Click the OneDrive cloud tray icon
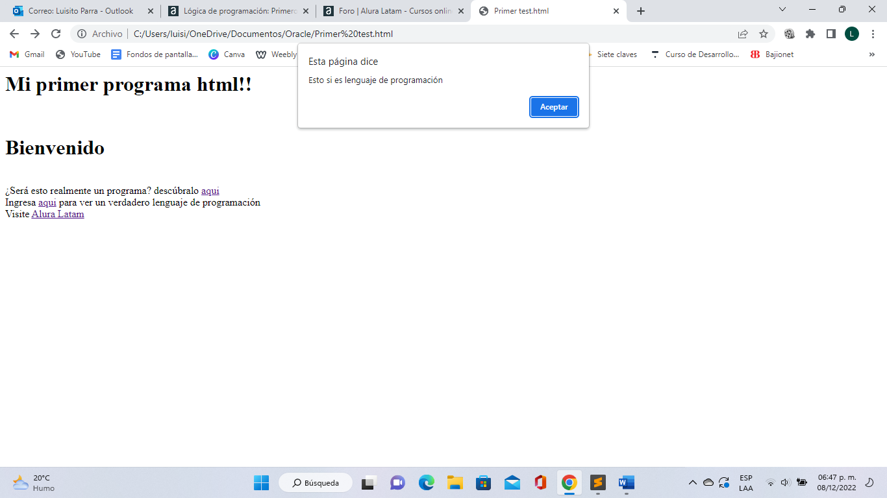 click(708, 482)
